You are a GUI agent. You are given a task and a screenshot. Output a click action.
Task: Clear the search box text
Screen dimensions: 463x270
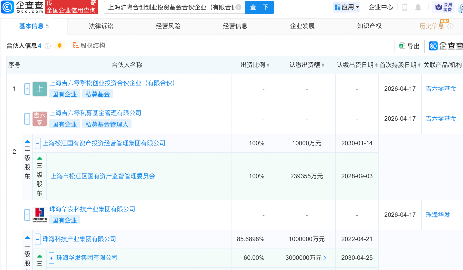(x=238, y=7)
